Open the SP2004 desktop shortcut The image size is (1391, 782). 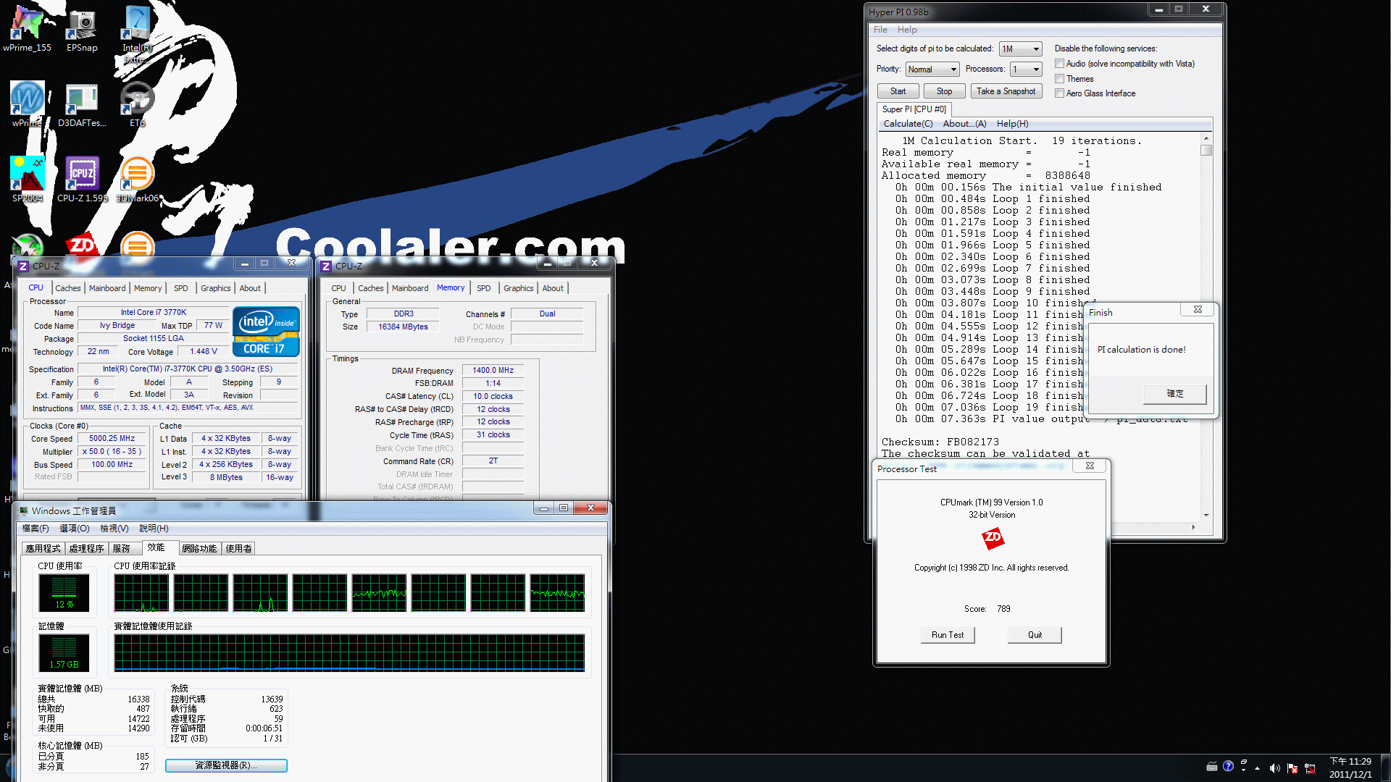coord(28,179)
